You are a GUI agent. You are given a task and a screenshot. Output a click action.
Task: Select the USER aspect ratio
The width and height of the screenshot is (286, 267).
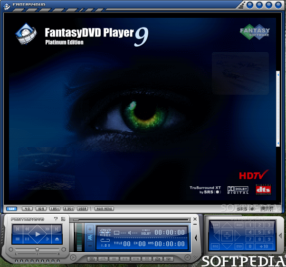pos(82,209)
